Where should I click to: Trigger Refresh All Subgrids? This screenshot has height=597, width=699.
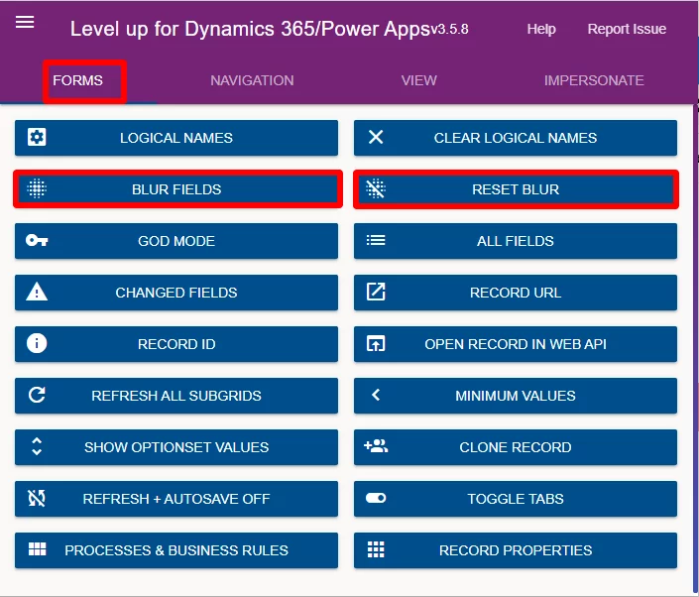176,396
